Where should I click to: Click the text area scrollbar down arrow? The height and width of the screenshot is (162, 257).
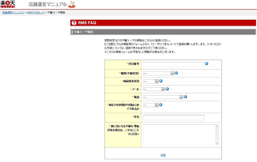tap(217, 143)
